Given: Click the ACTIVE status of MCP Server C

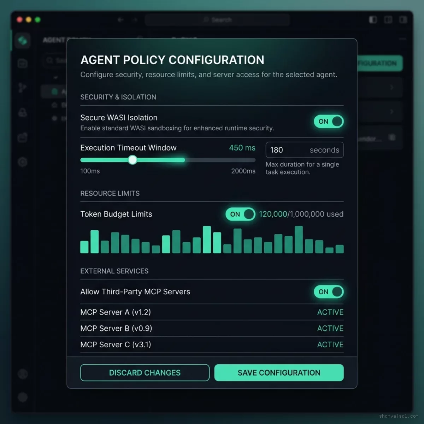Looking at the screenshot, I should [x=330, y=345].
